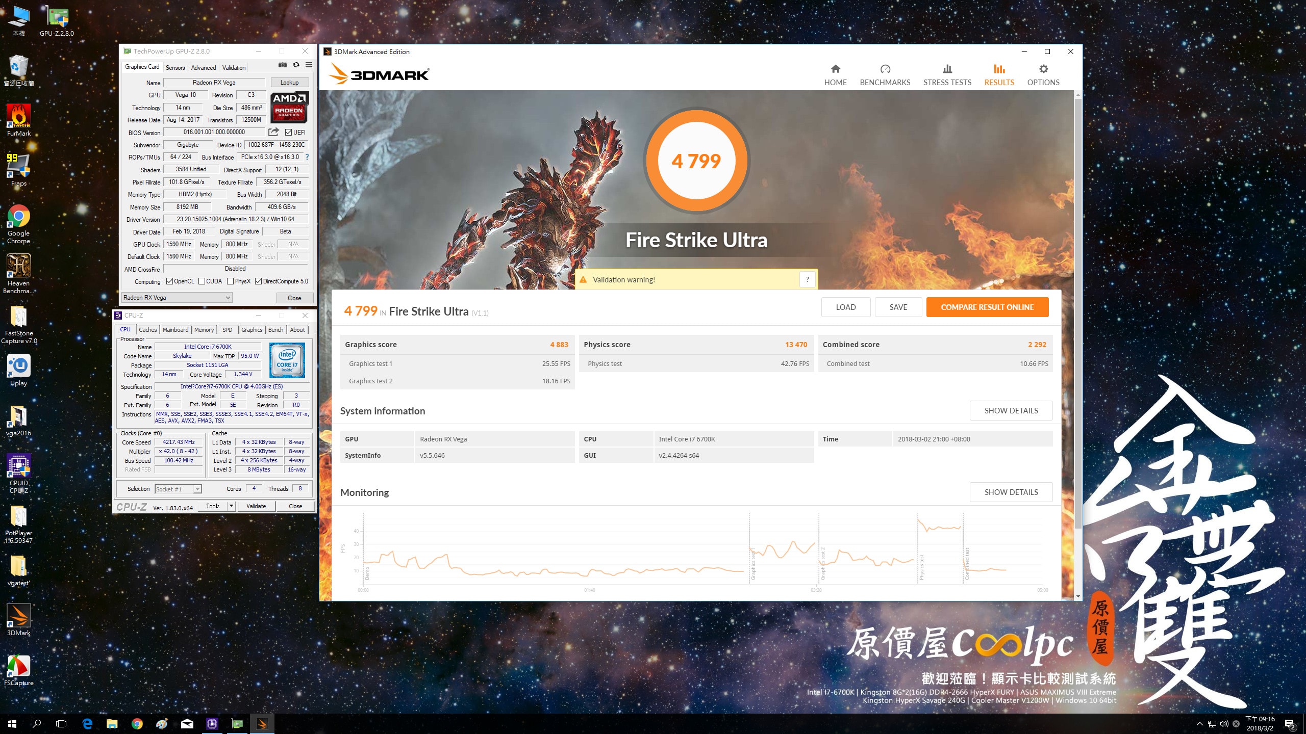Open the notification center icon
This screenshot has height=734, width=1306.
click(1290, 724)
